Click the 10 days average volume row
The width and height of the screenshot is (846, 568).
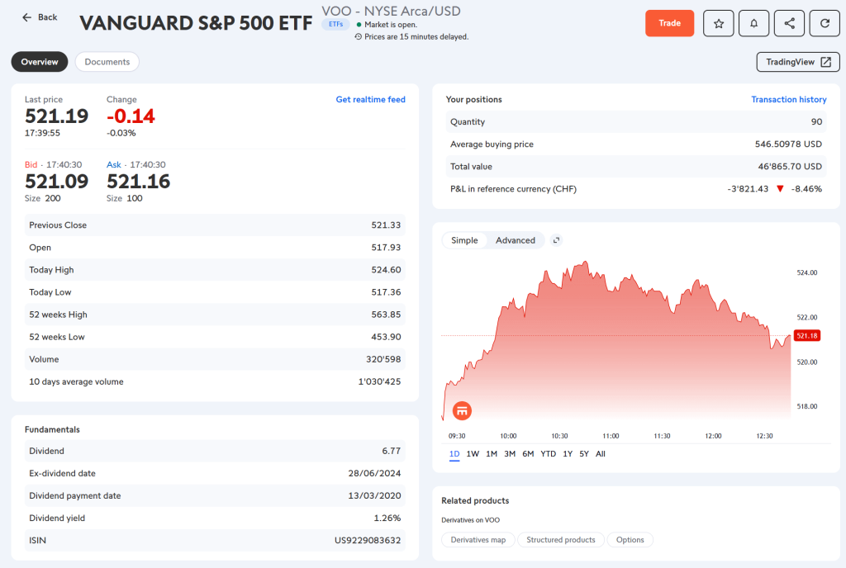pos(215,381)
